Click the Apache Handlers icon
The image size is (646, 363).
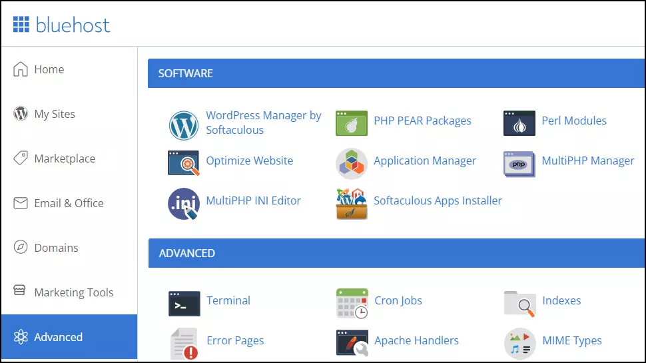tap(352, 343)
